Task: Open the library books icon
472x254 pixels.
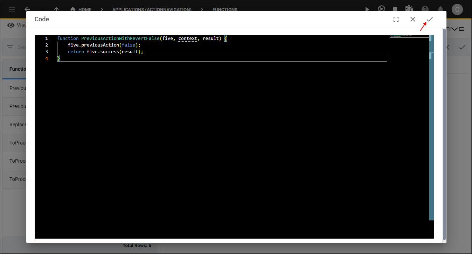Action: coord(409,9)
